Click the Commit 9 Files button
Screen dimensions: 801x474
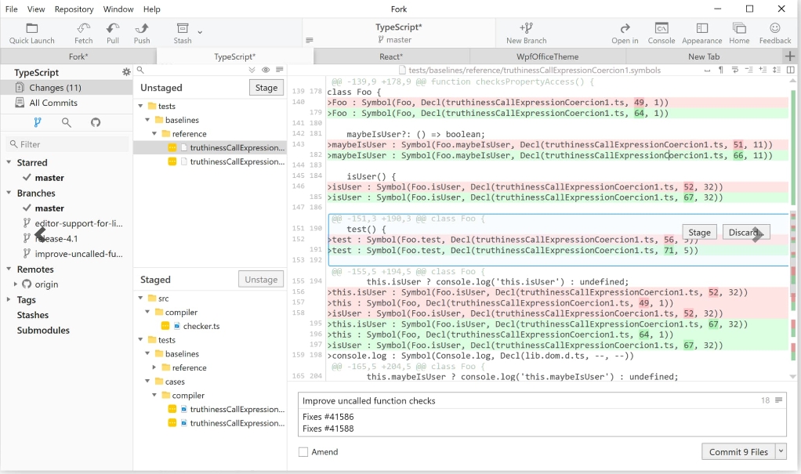(738, 452)
